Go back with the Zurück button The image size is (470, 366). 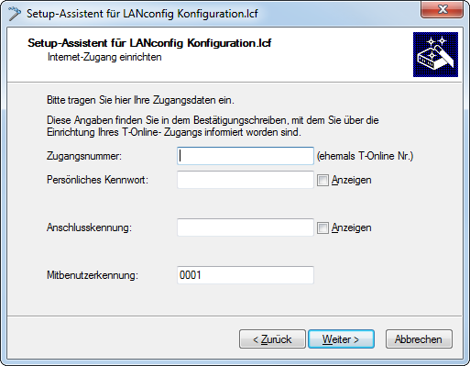[272, 339]
